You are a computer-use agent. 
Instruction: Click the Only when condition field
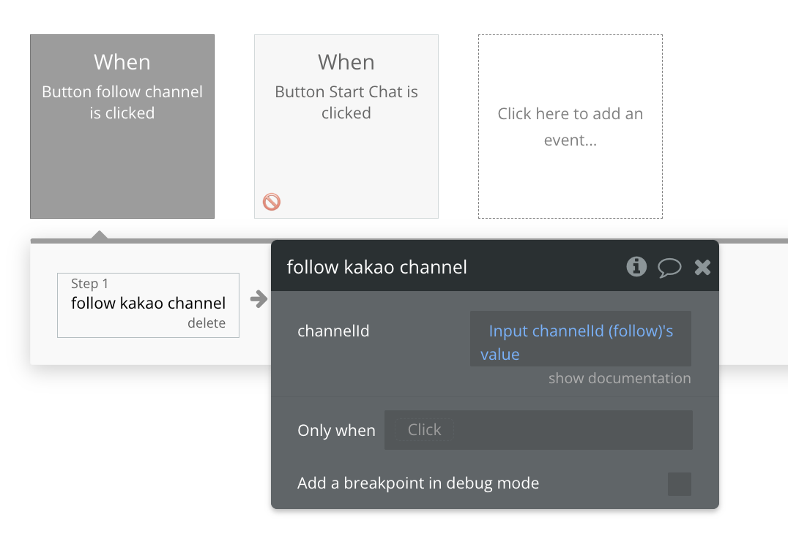pyautogui.click(x=538, y=430)
